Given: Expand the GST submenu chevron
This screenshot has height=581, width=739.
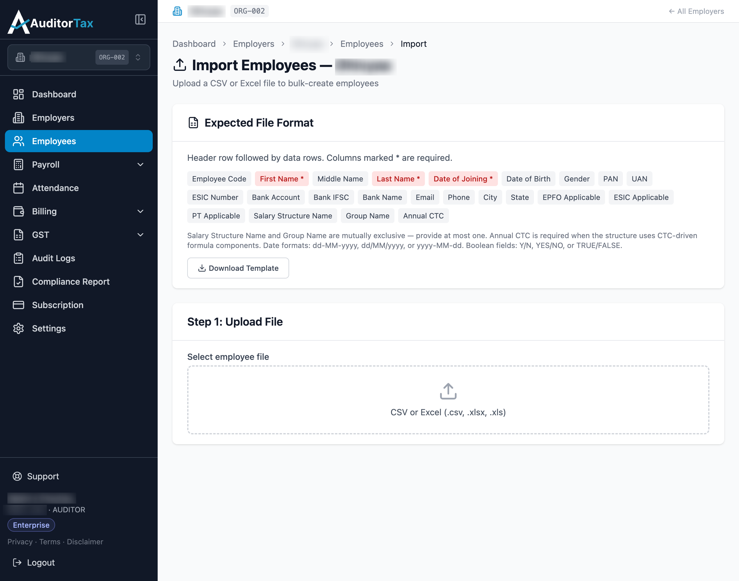Looking at the screenshot, I should point(140,235).
